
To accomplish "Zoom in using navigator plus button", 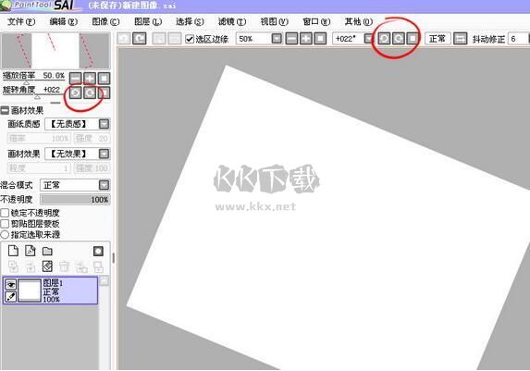I will (90, 79).
